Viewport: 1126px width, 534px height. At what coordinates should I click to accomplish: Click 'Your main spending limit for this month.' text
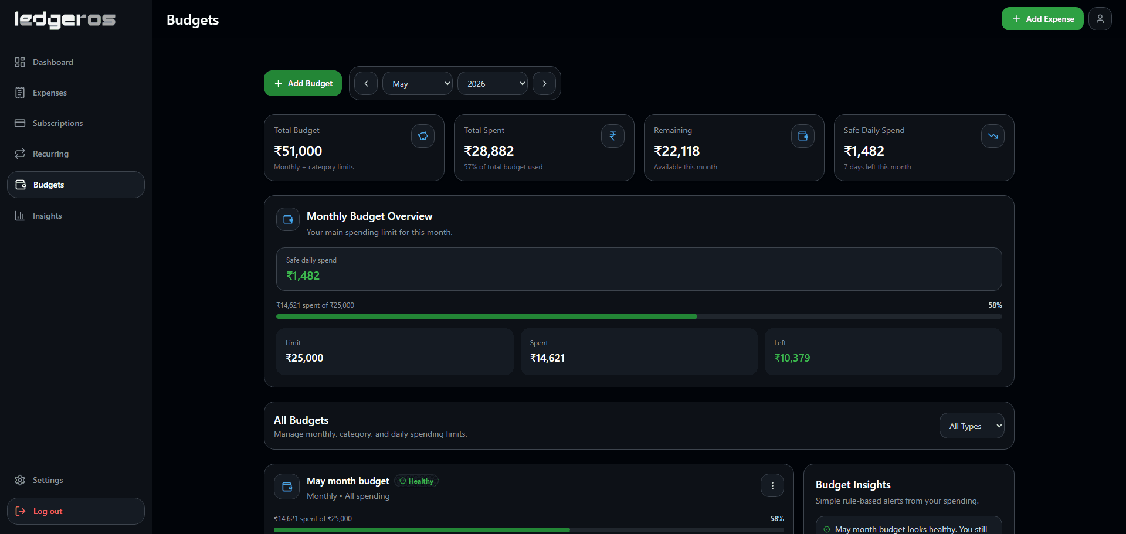coord(379,232)
